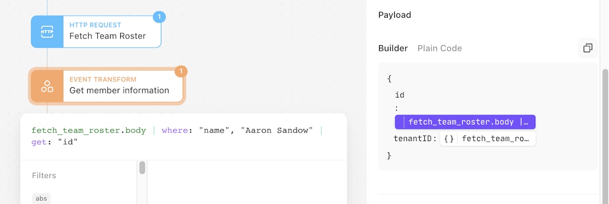Switch to the Builder tab
Screen dimensions: 609x204
tap(393, 48)
